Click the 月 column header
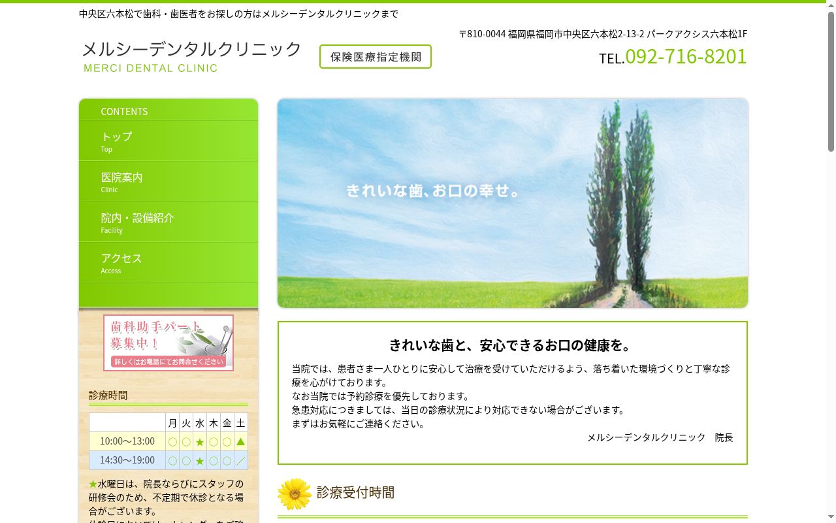Screen dimensions: 836x523 [172, 423]
